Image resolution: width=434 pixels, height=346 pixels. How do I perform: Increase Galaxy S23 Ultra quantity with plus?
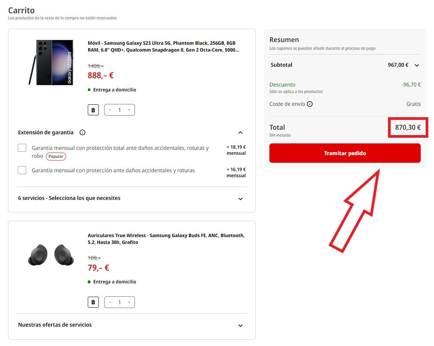129,110
